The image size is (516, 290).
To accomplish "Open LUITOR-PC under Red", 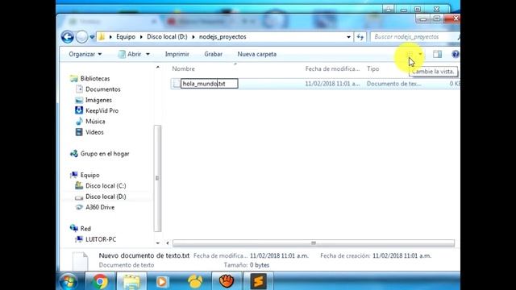I will 101,239.
